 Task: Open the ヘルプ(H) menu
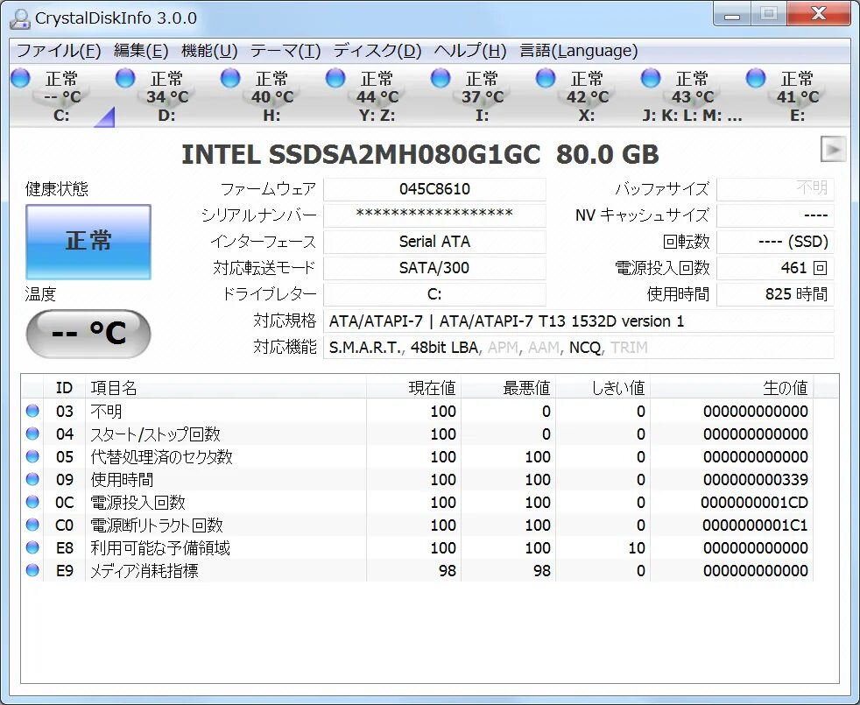tap(470, 51)
